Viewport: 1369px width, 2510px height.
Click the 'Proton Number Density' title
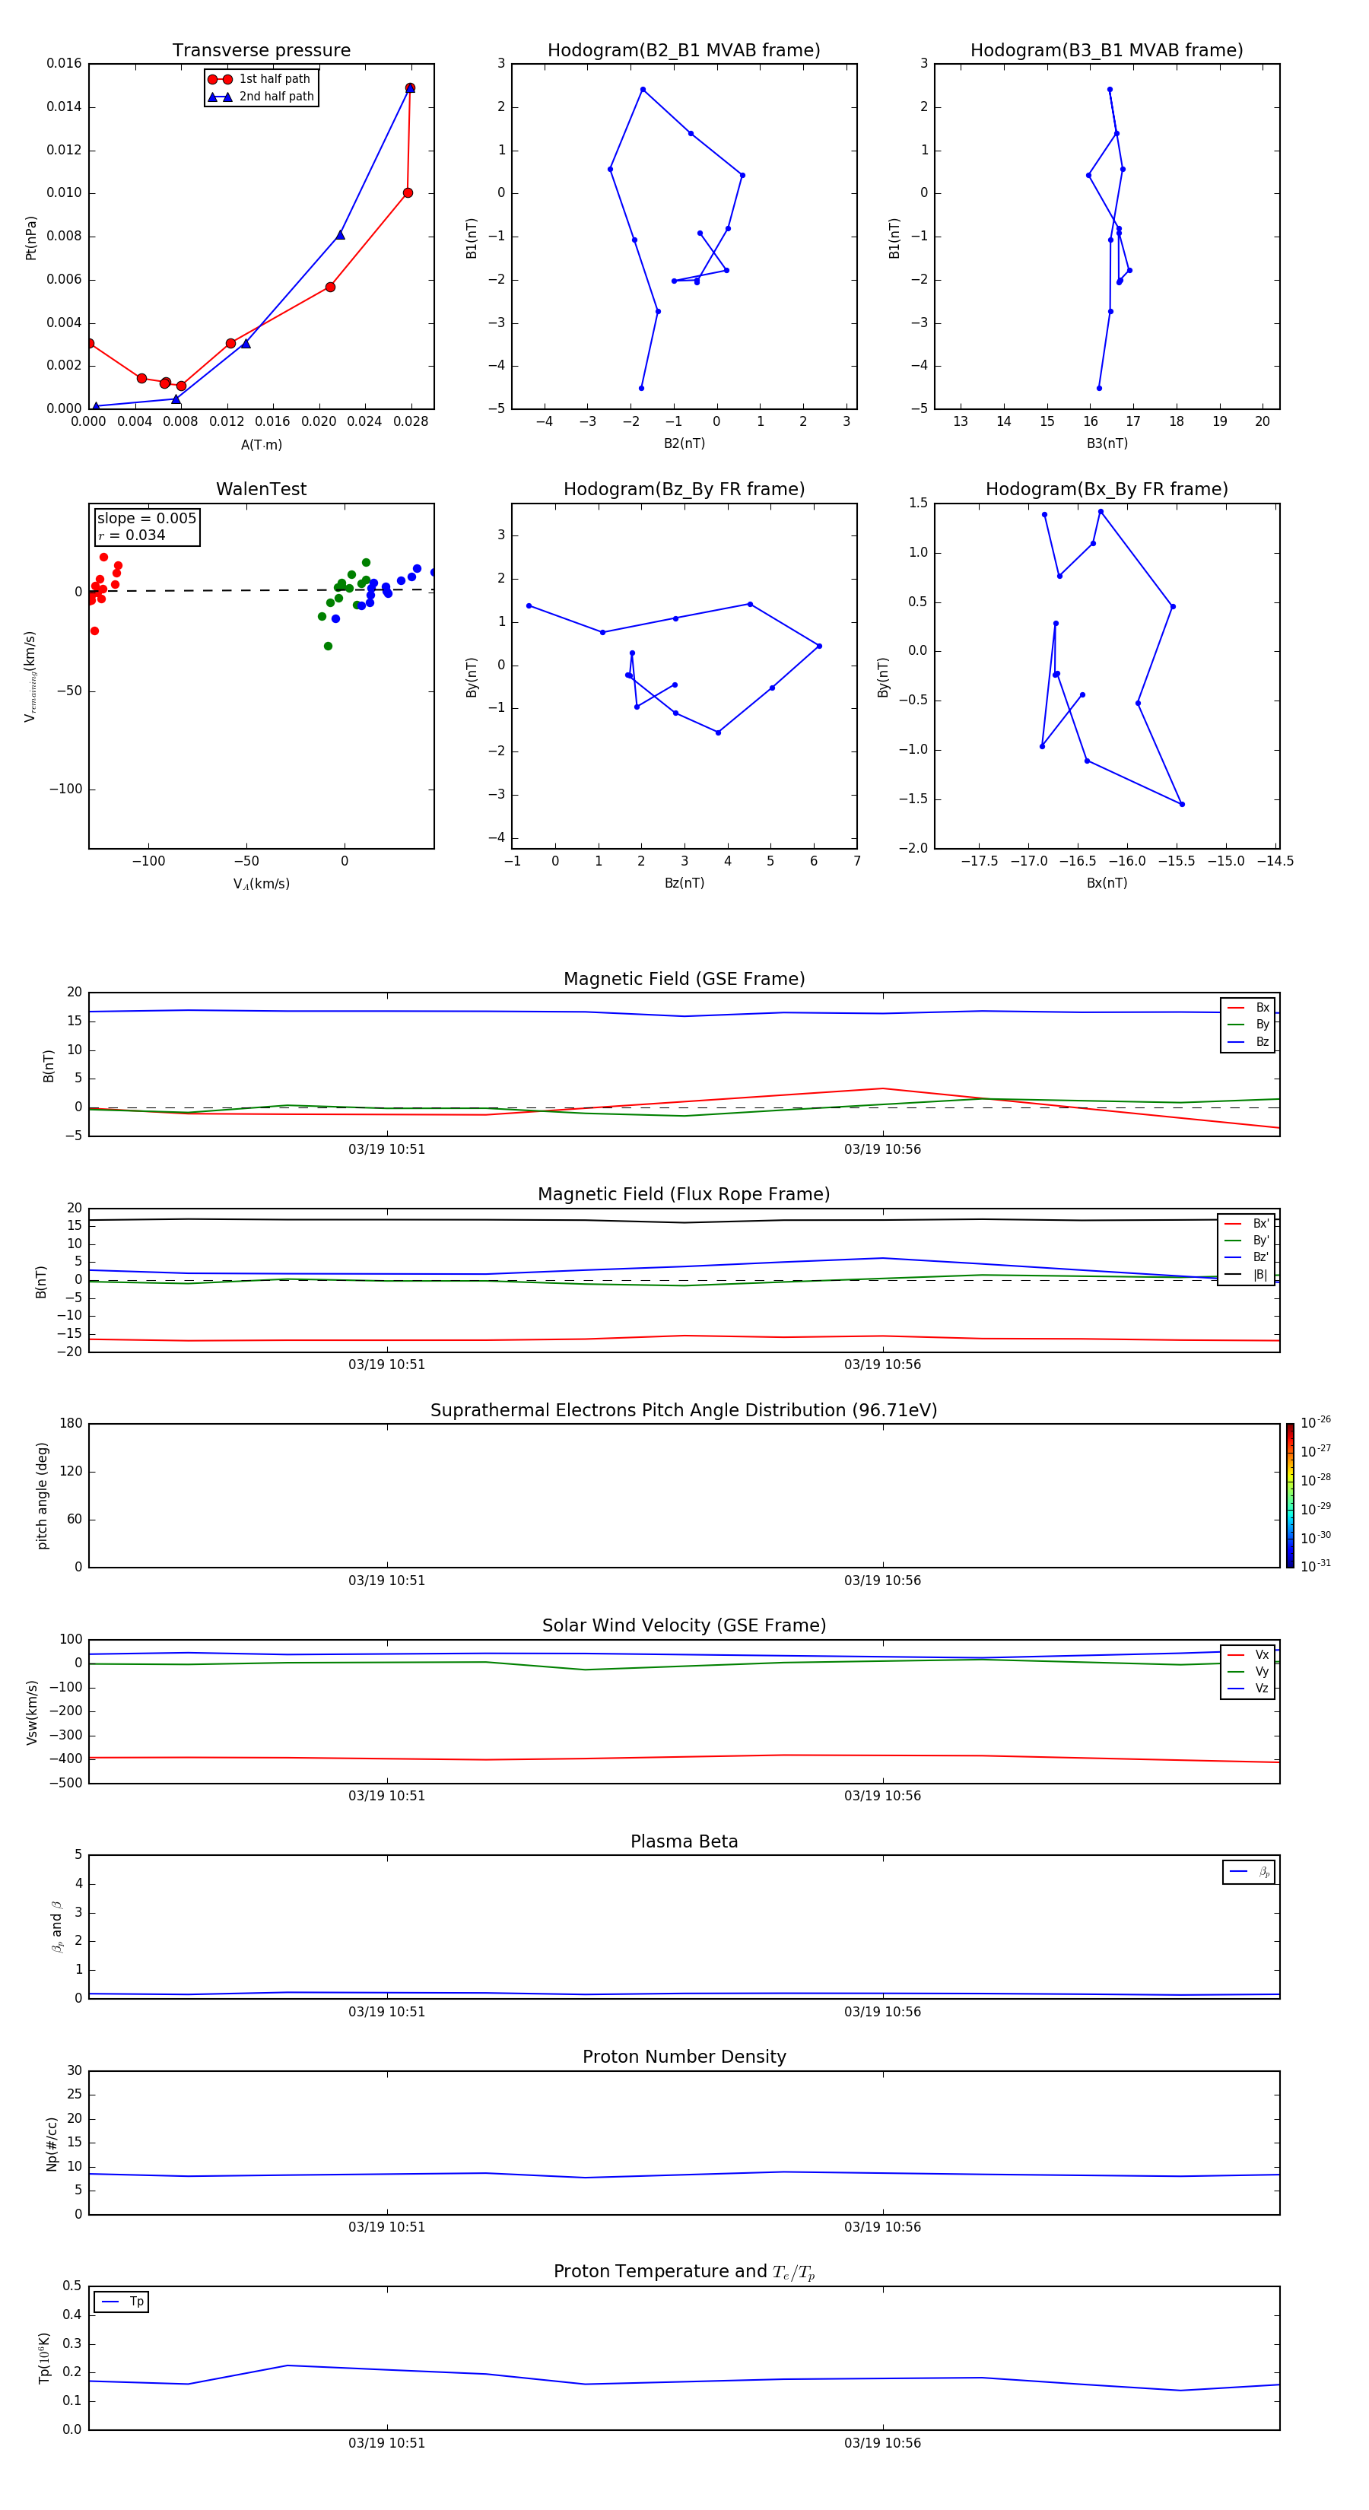684,2057
